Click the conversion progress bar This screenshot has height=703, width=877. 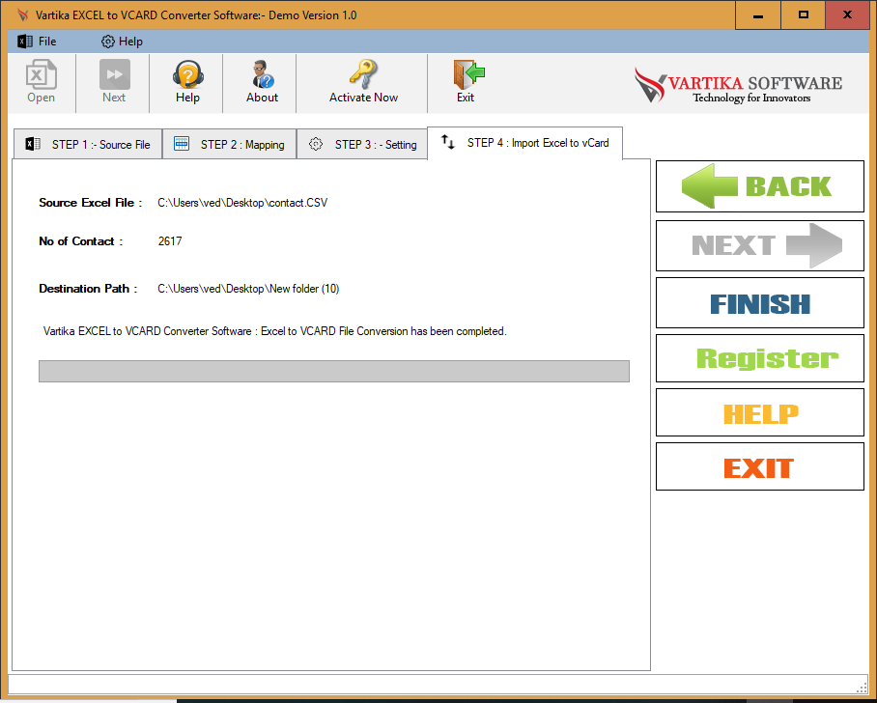point(334,372)
